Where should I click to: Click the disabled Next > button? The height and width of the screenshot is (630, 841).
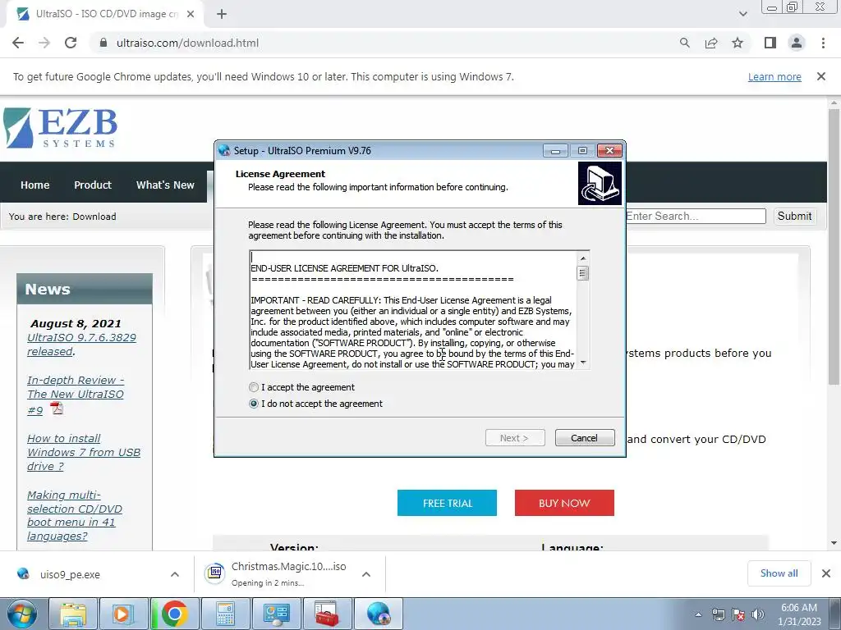click(514, 438)
